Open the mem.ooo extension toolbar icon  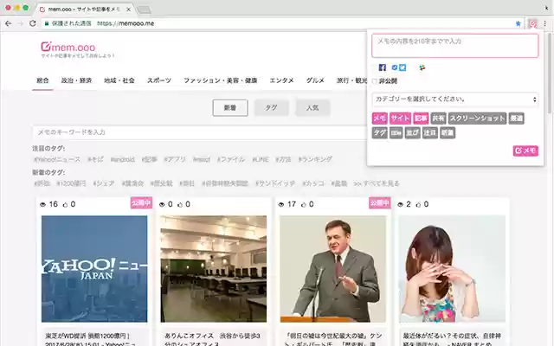tap(532, 23)
